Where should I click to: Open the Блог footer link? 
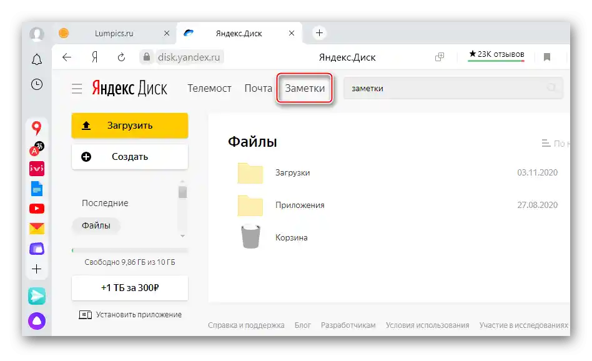(x=303, y=325)
